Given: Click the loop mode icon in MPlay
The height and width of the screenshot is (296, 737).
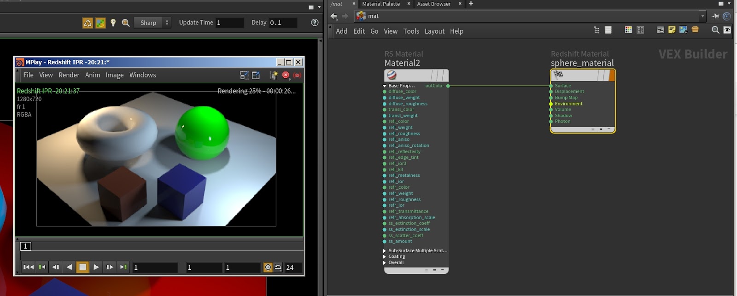Looking at the screenshot, I should point(278,267).
